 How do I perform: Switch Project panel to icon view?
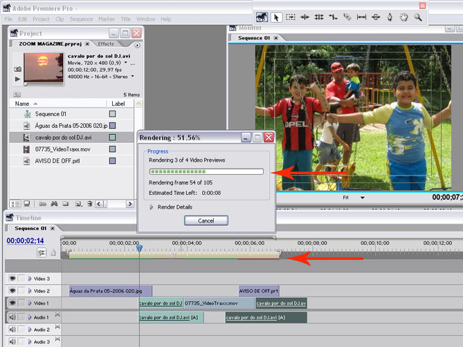pos(26,204)
